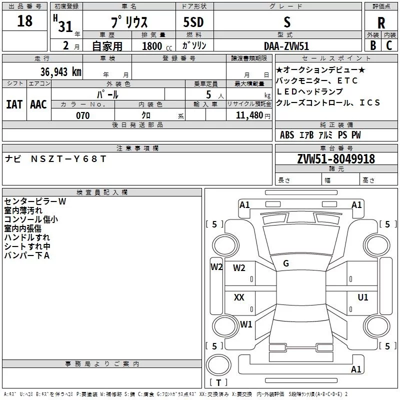Click the chassis number ZVW51-8049918

(336, 159)
